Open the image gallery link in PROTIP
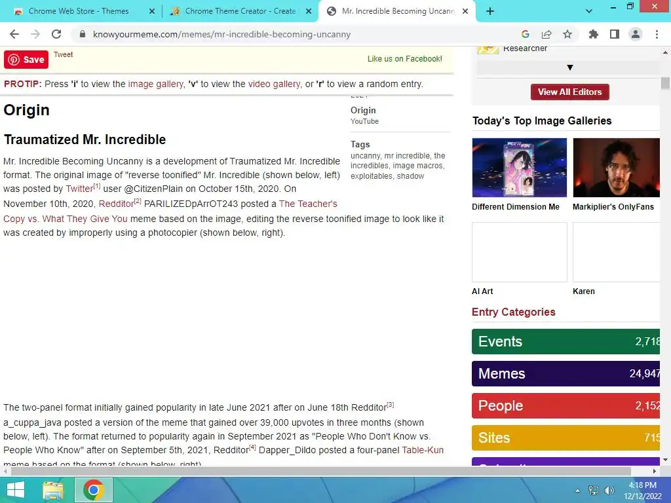 [x=155, y=84]
